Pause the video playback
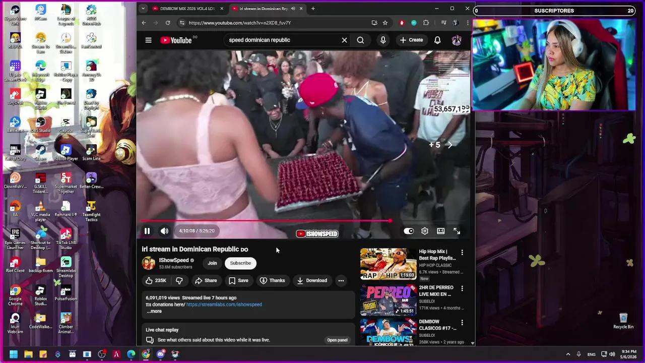Image resolution: width=645 pixels, height=363 pixels. (x=147, y=231)
